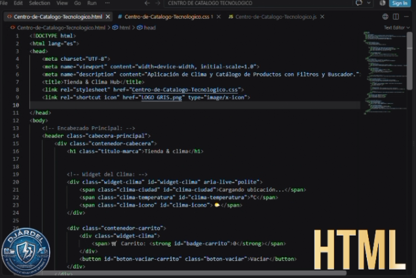This screenshot has width=416, height=278.
Task: Click the weather emoji on line 23
Action: click(x=217, y=205)
